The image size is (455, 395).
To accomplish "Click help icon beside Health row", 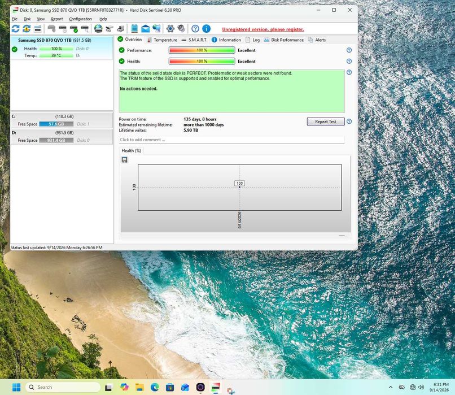I will pos(349,61).
